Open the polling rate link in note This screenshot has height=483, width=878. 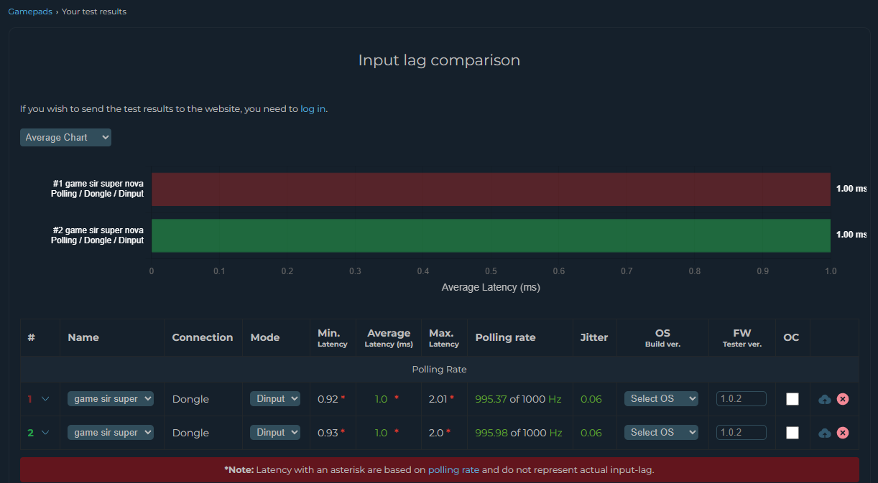tap(453, 470)
